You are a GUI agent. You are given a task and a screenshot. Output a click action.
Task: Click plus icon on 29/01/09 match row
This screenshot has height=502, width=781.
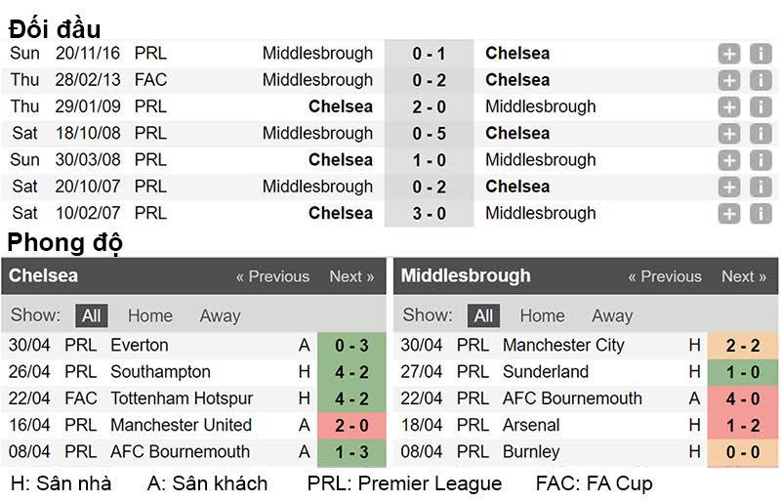(x=729, y=106)
